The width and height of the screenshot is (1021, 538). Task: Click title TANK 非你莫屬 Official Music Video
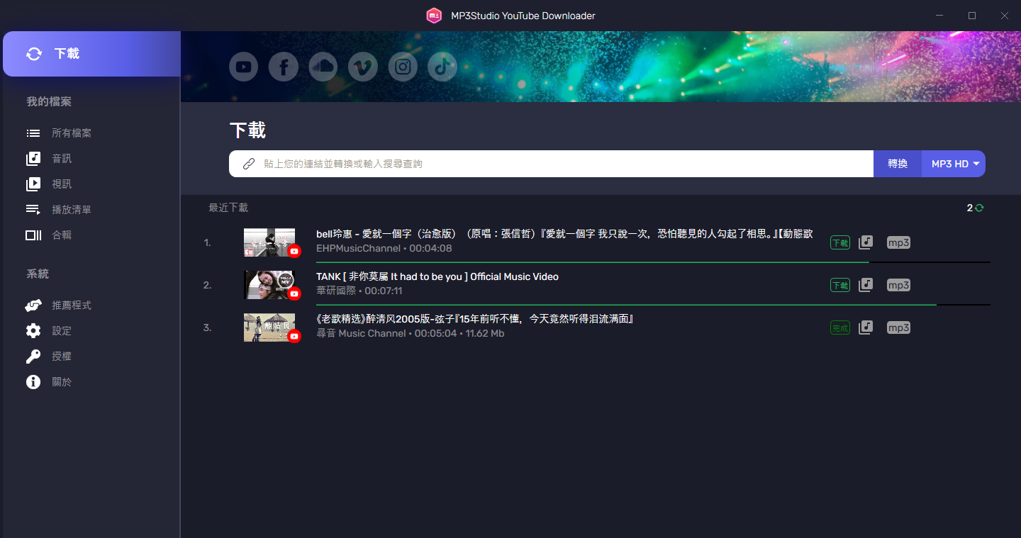pos(437,276)
